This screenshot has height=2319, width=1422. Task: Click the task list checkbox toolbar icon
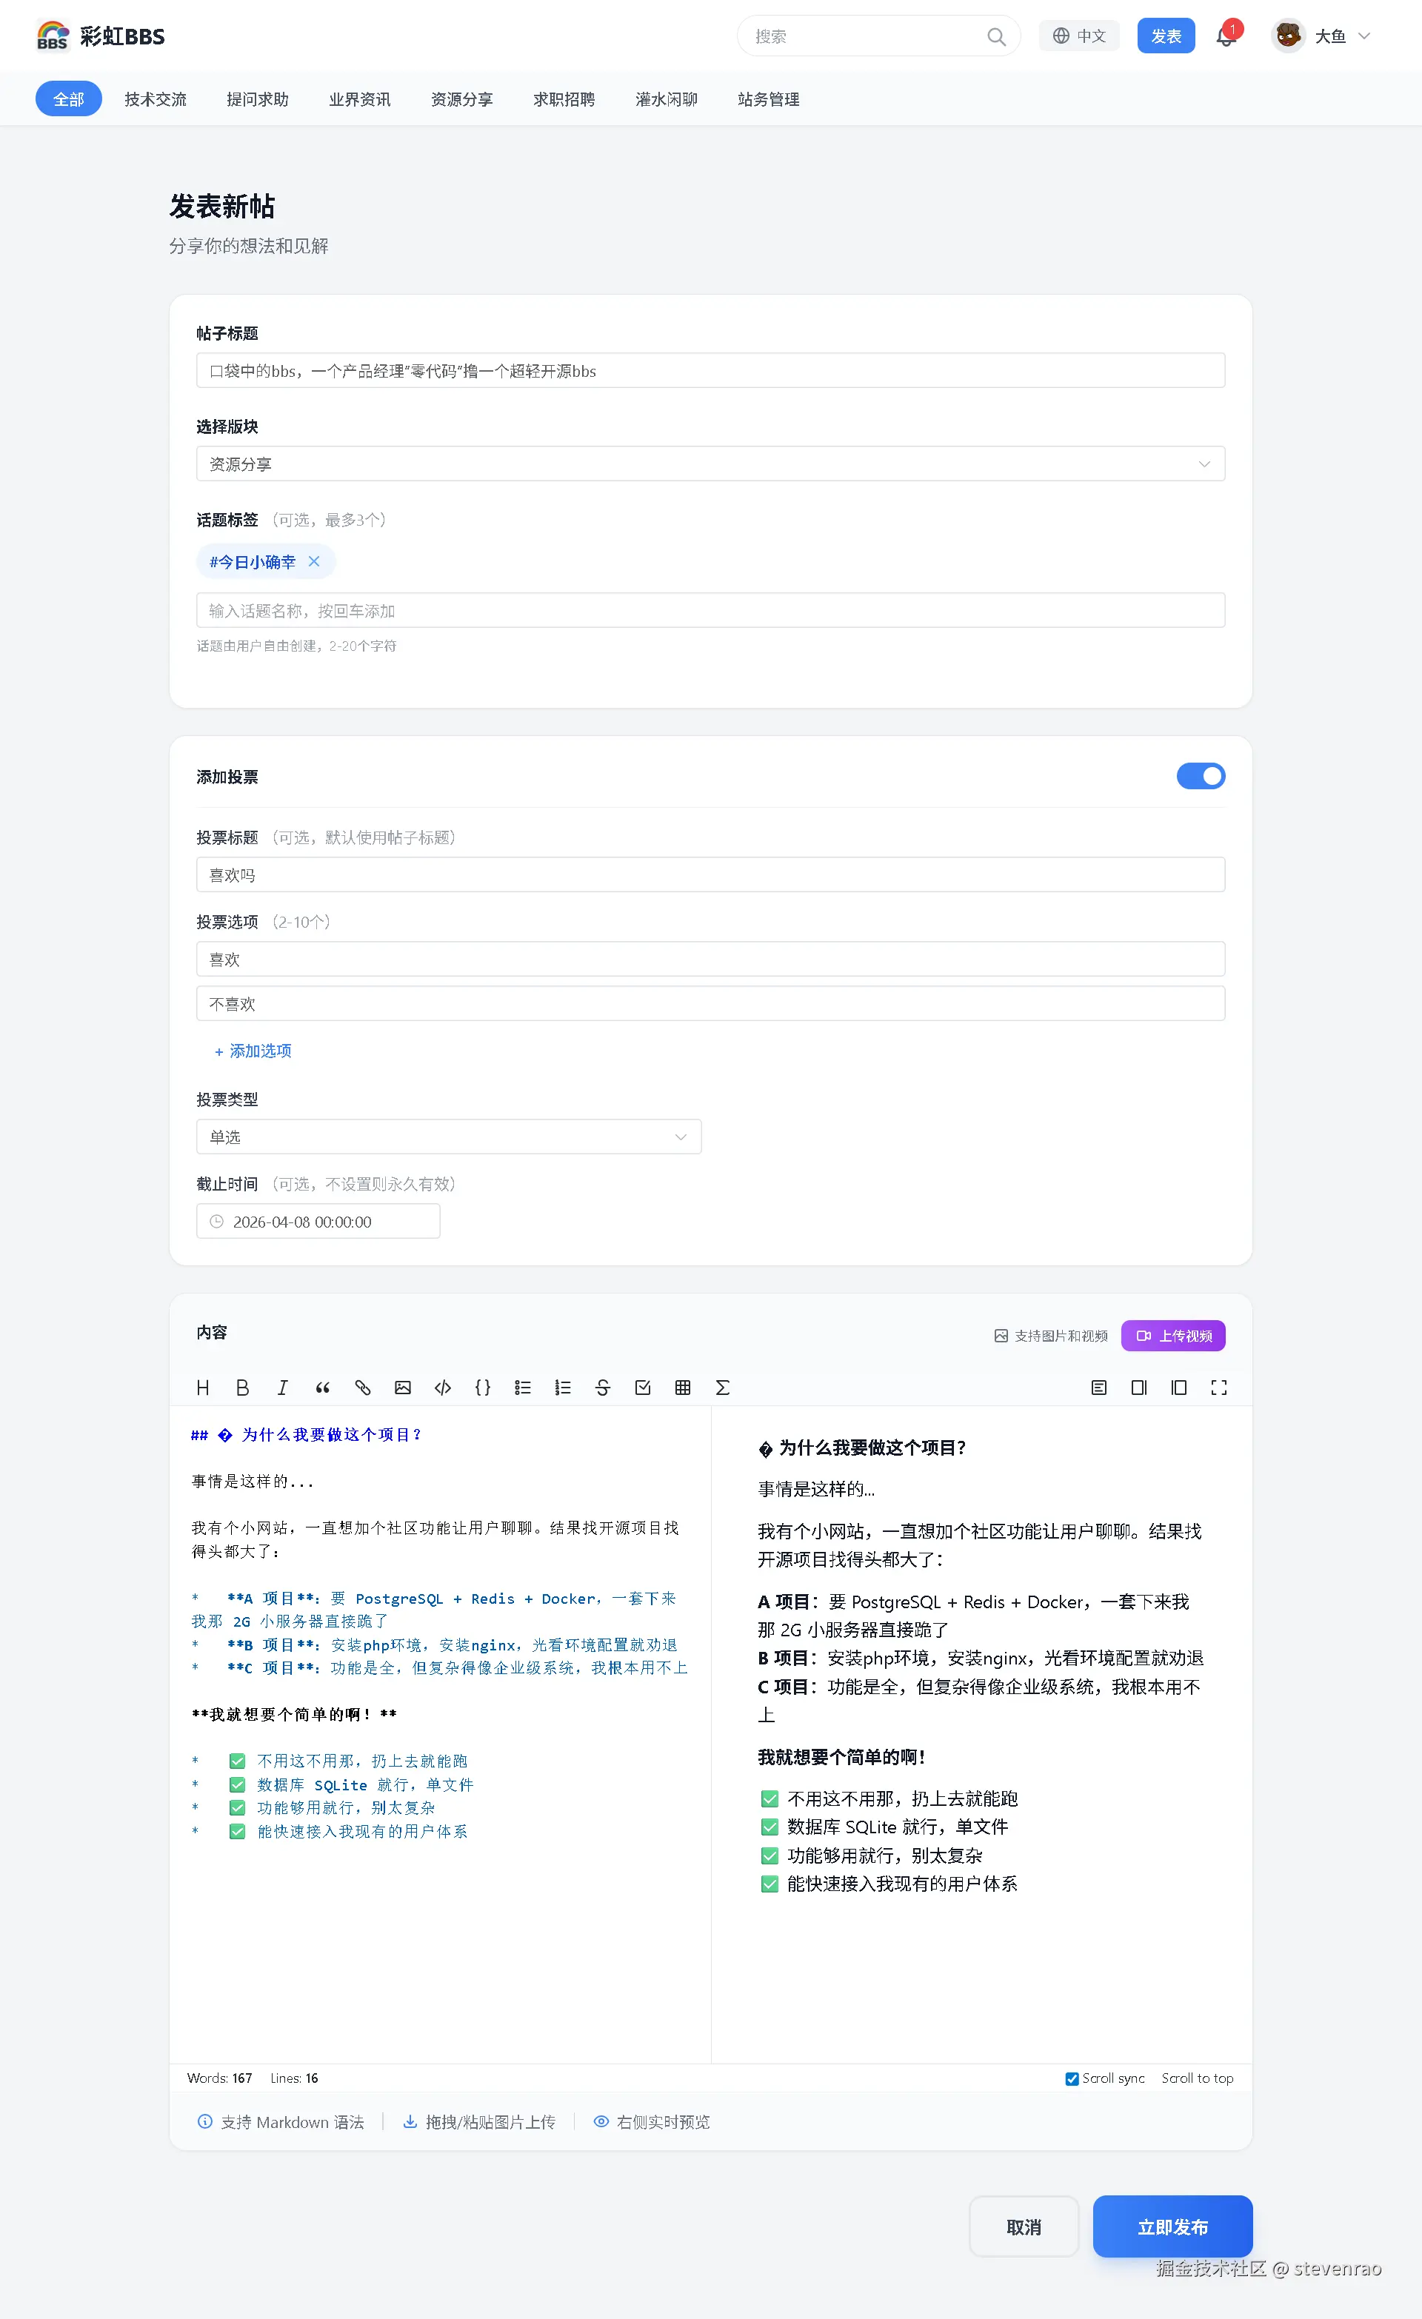(643, 1388)
